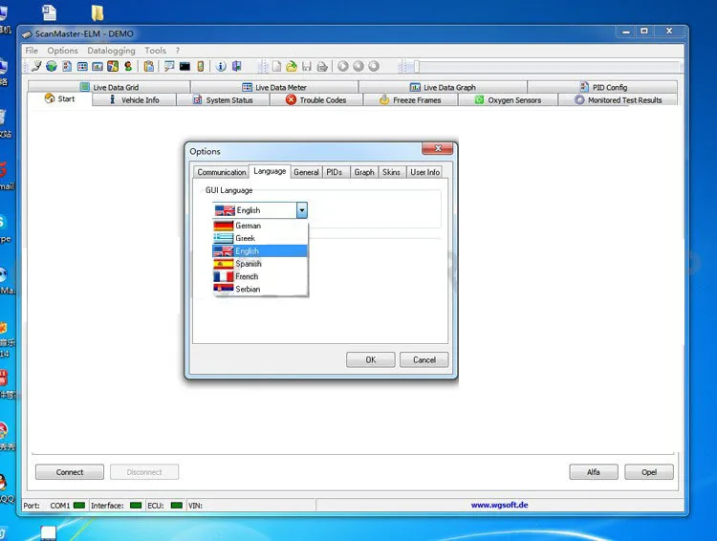Click the handheld device toolbar icon
Screen dimensions: 717x541
(x=201, y=66)
